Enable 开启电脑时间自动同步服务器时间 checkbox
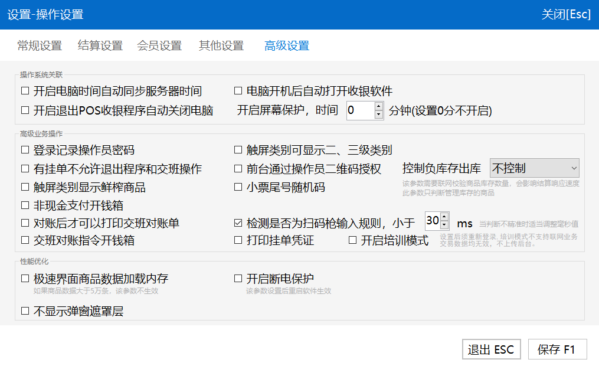This screenshot has width=599, height=366. point(25,91)
